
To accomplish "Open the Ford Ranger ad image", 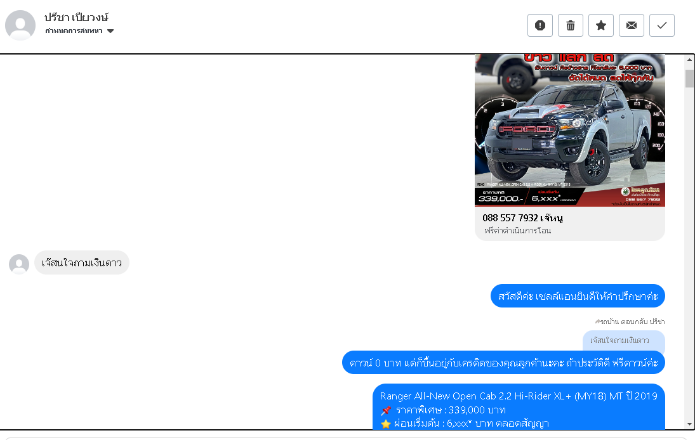I will (x=569, y=130).
